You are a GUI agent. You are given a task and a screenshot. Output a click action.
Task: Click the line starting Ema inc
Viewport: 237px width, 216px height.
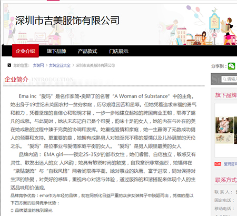click(107, 96)
